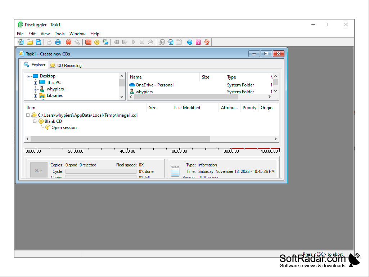Select the Blank CD item
The width and height of the screenshot is (369, 277).
point(53,121)
